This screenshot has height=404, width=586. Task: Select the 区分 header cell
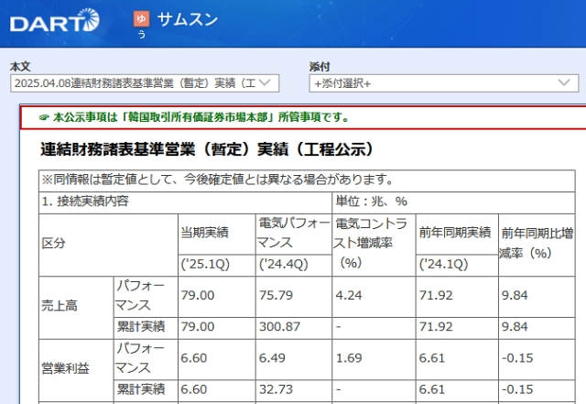point(55,245)
